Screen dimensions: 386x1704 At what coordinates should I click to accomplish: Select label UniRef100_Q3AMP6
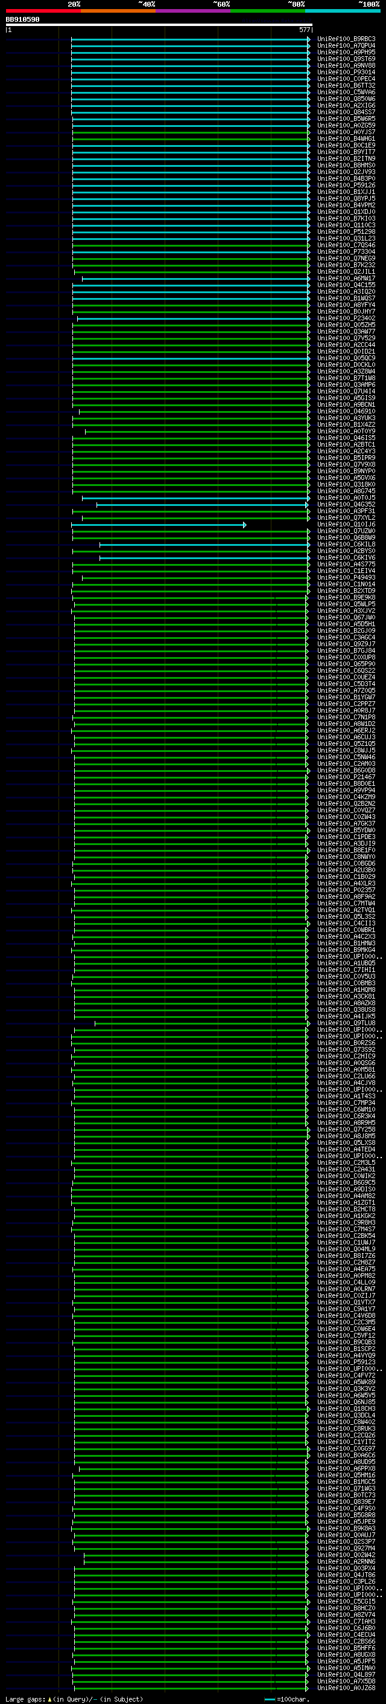[346, 384]
